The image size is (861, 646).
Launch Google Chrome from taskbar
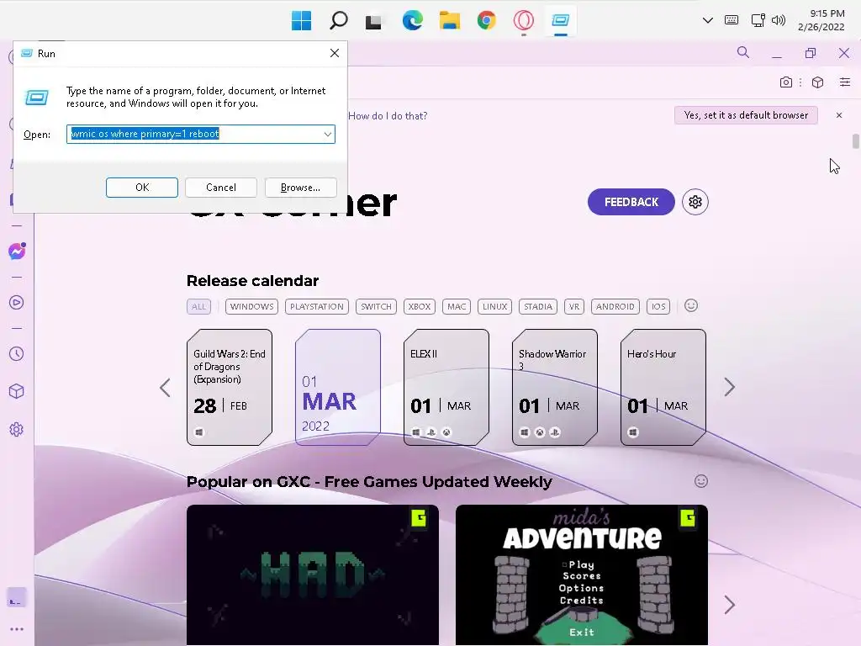pyautogui.click(x=486, y=21)
